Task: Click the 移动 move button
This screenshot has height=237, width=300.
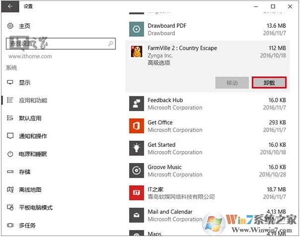Action: click(232, 82)
